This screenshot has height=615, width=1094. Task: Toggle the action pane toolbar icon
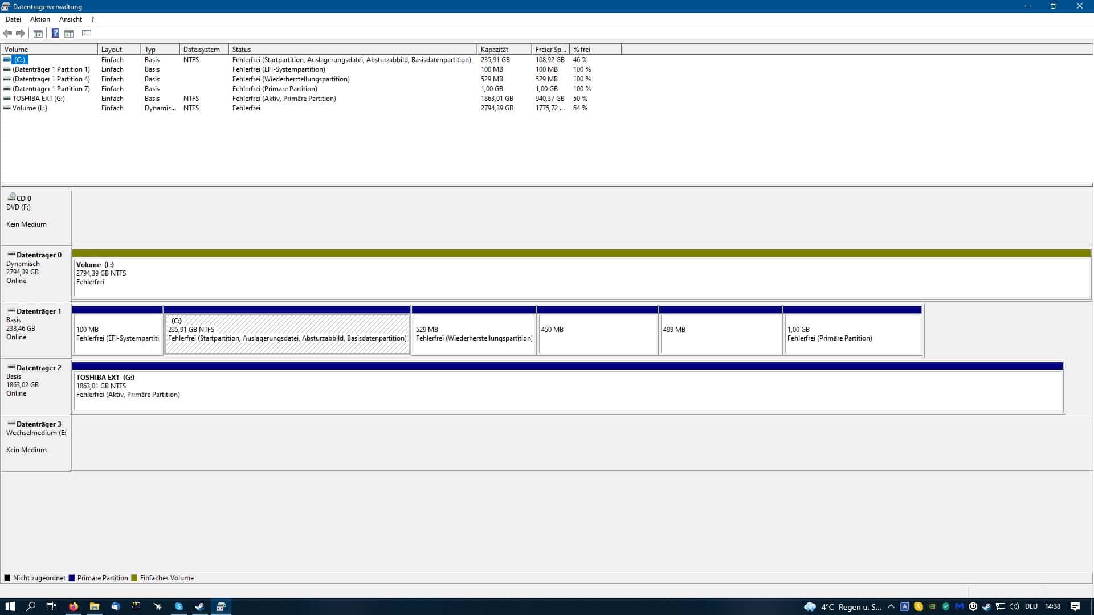coord(69,33)
